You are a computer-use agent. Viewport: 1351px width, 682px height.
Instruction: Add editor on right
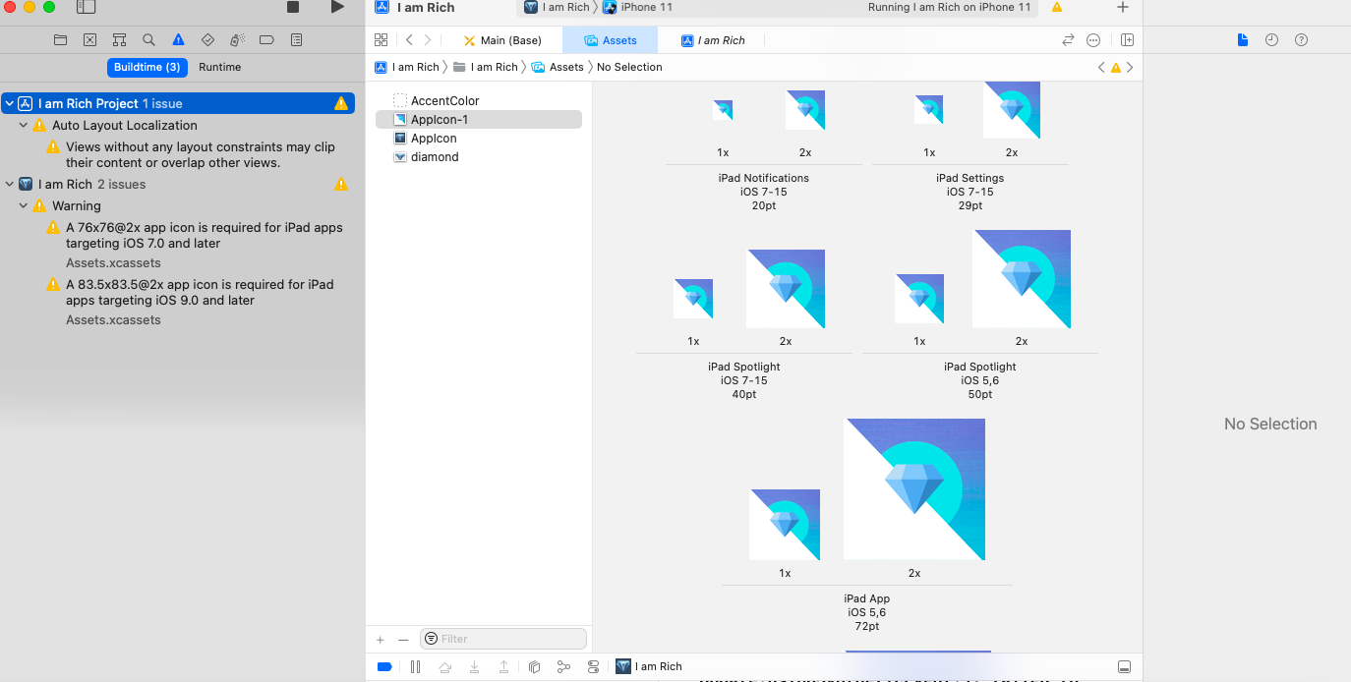(1127, 40)
